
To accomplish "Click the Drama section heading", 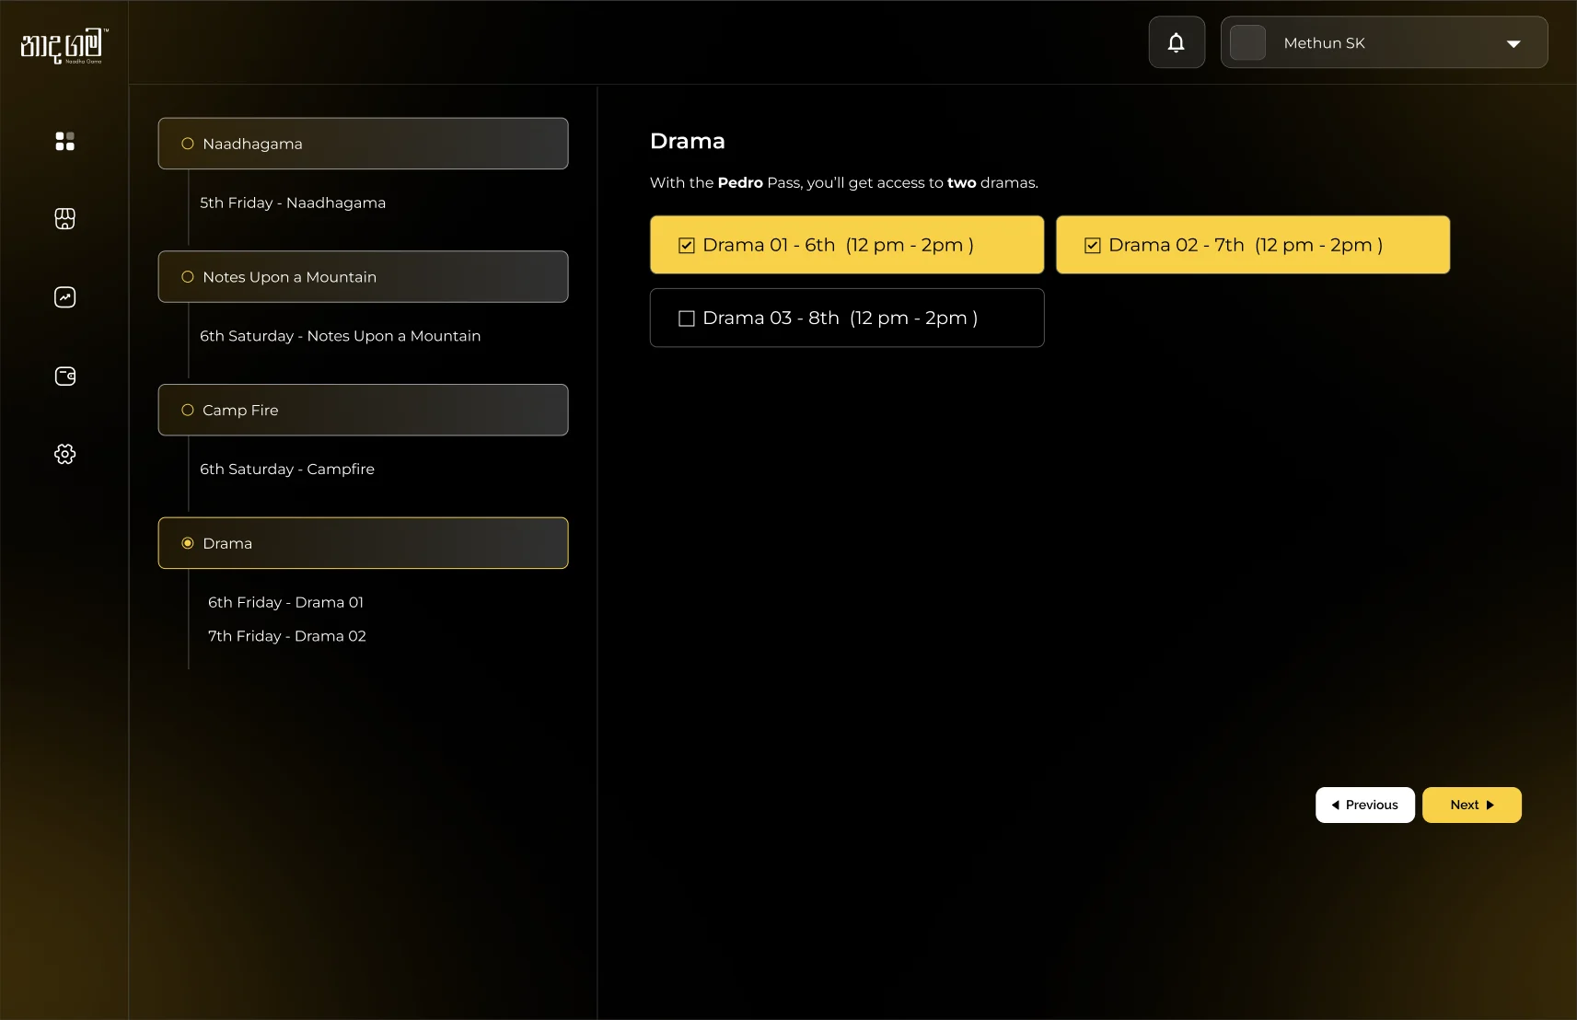I will [x=688, y=141].
